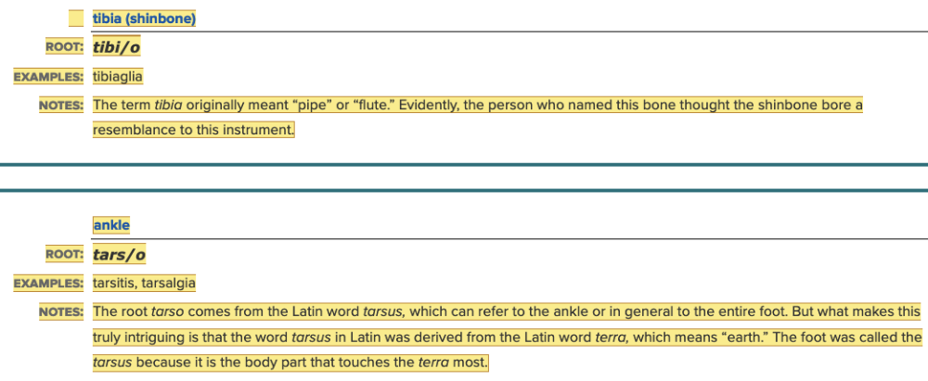Open the 'tibia (shinbone)' heading link

[144, 19]
